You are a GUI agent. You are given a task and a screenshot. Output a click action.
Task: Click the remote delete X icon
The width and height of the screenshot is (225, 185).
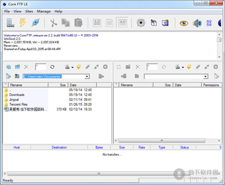tap(138, 67)
